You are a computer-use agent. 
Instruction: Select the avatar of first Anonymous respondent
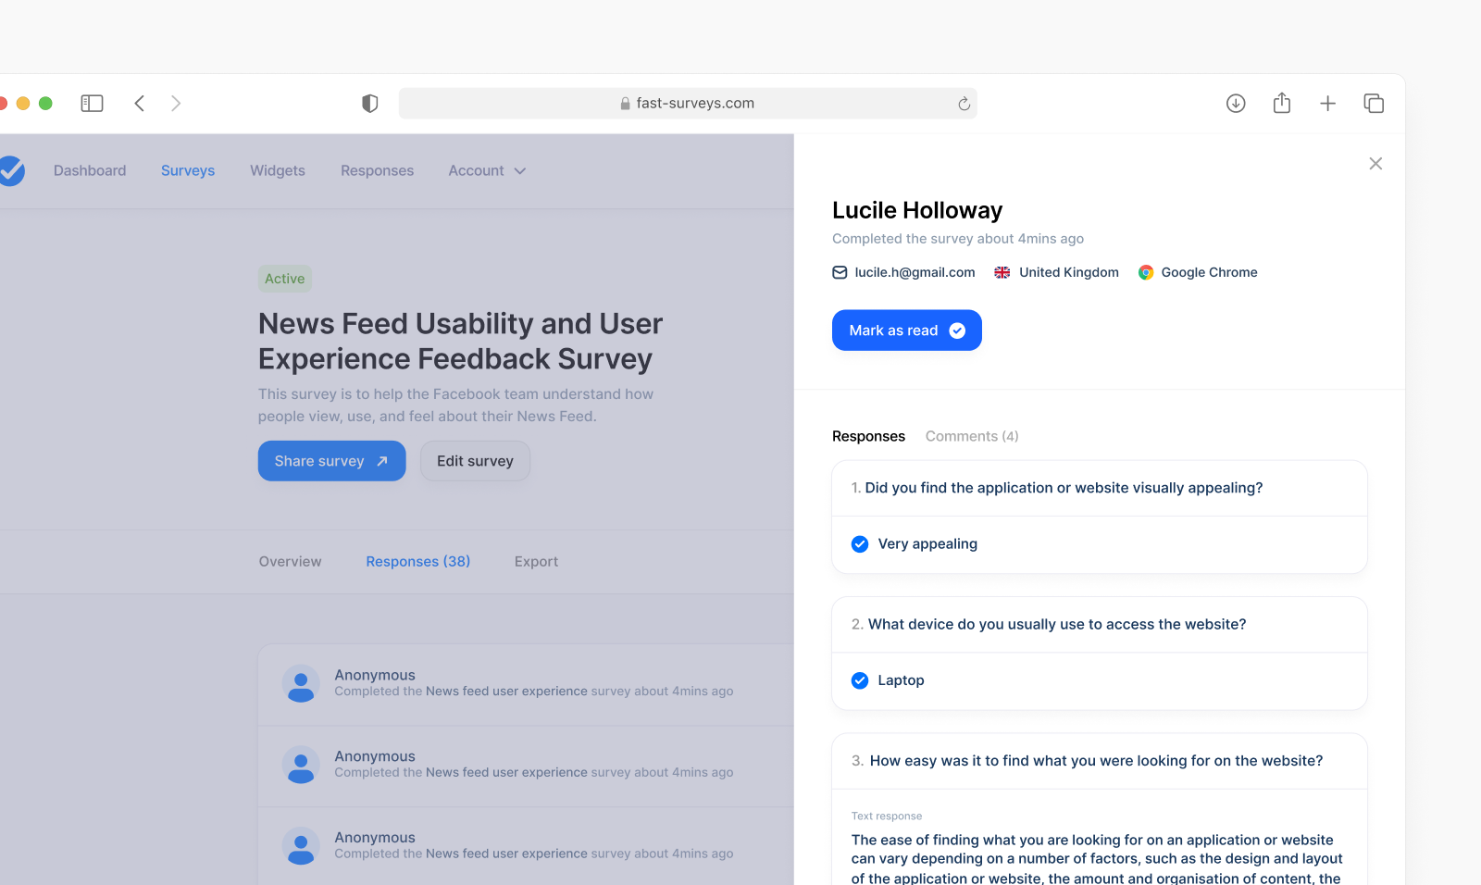coord(301,683)
